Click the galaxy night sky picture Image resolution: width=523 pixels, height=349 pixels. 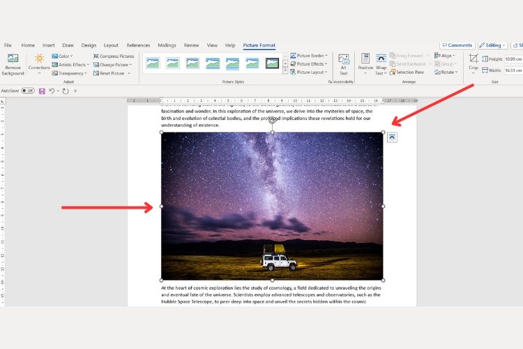point(272,206)
